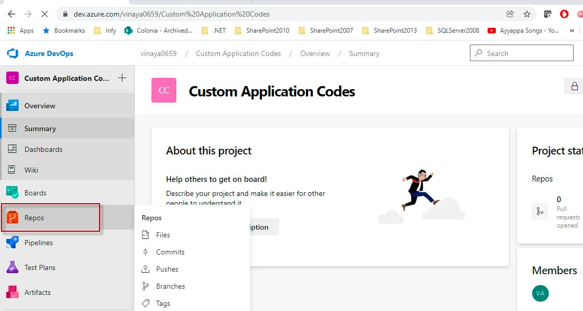Click Custom Application Codes breadcrumb
Screen dimensions: 583x311
coord(238,53)
